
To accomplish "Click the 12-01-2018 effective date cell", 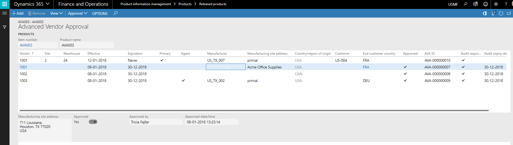I will pyautogui.click(x=97, y=60).
